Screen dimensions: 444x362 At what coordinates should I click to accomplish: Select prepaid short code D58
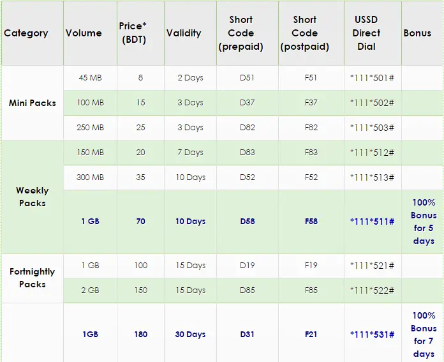coord(248,222)
